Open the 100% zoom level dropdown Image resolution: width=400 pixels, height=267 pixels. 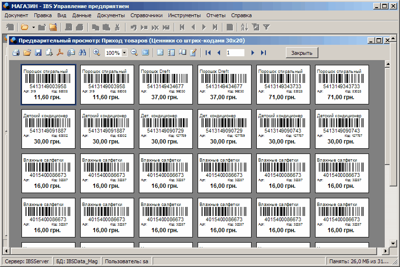tap(125, 53)
